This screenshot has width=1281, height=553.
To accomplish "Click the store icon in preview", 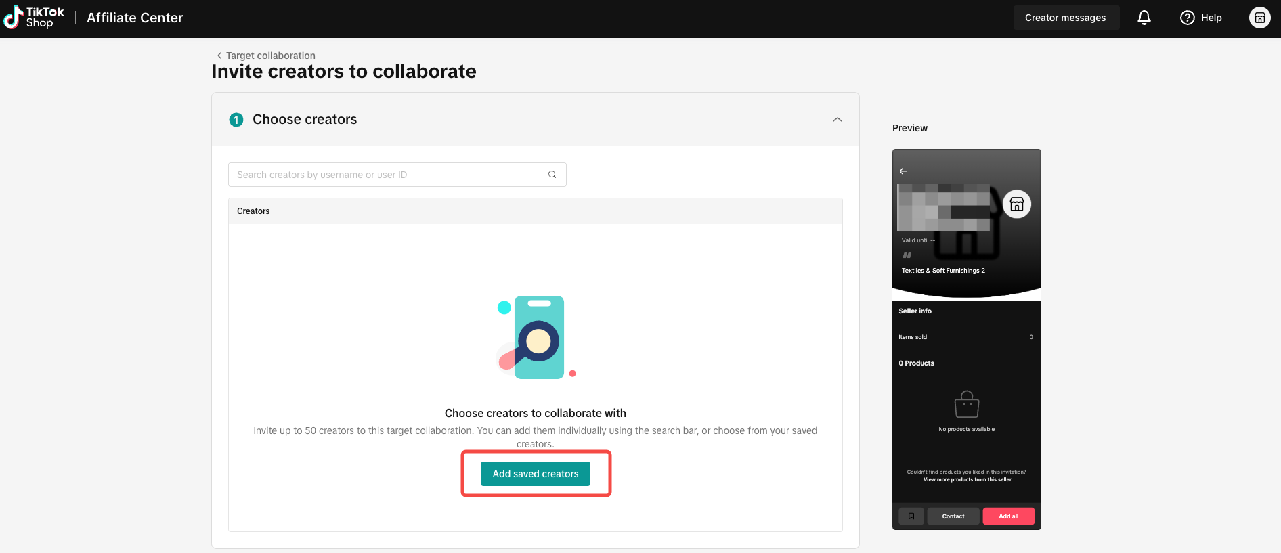I will point(1017,204).
